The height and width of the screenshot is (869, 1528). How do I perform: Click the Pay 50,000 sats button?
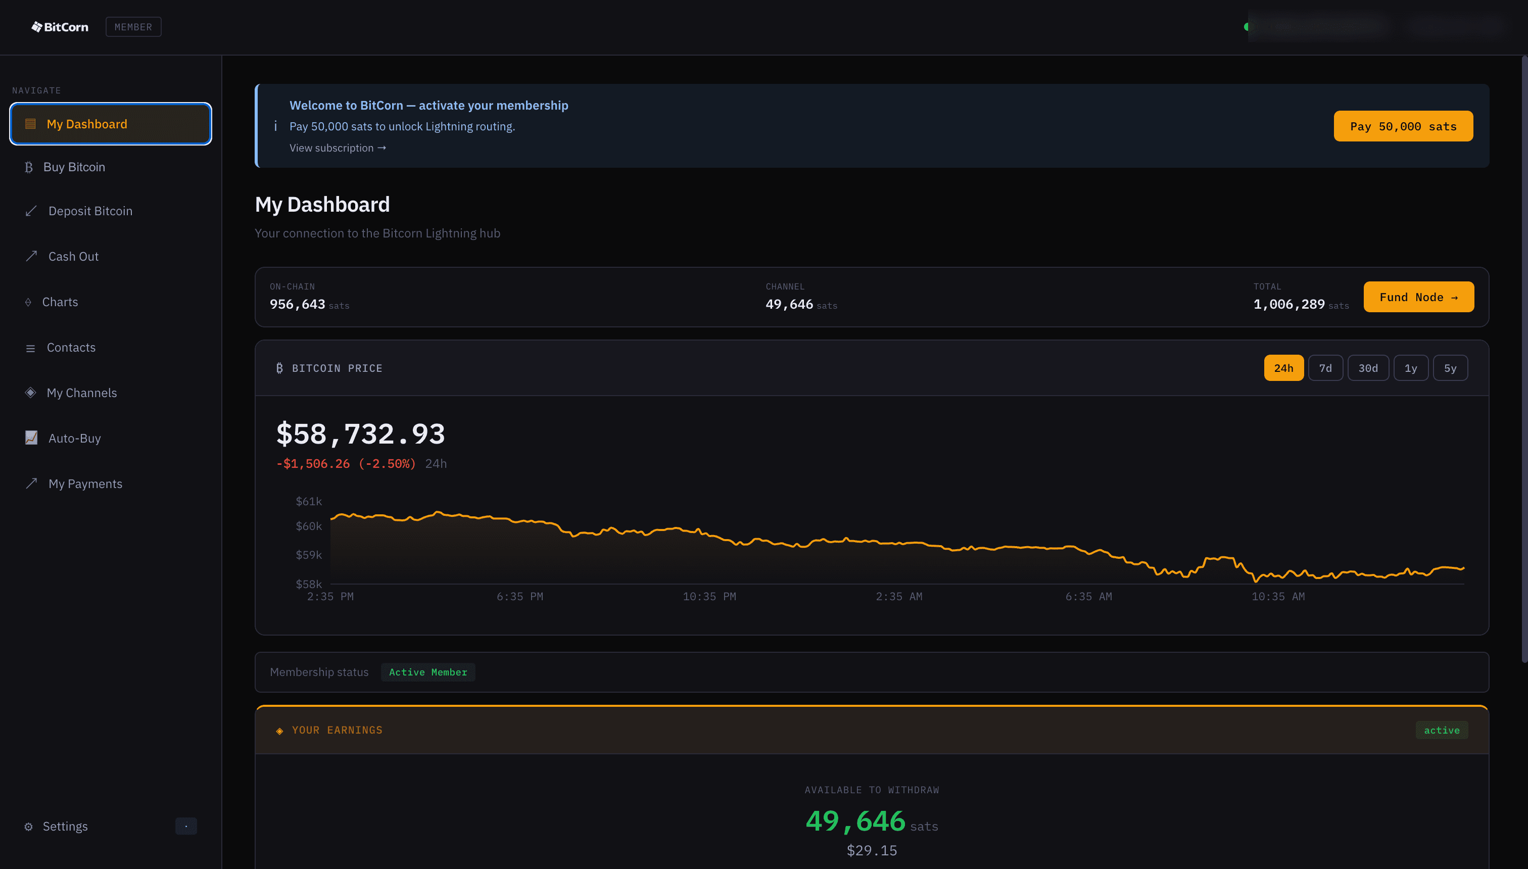[1403, 126]
